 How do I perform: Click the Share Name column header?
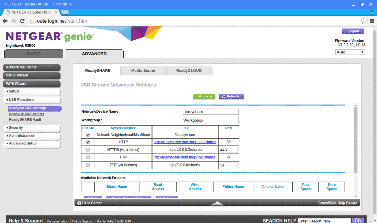click(x=117, y=187)
